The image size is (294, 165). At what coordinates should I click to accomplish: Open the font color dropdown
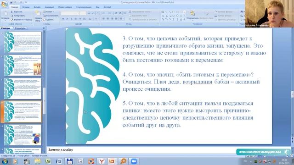pos(96,19)
